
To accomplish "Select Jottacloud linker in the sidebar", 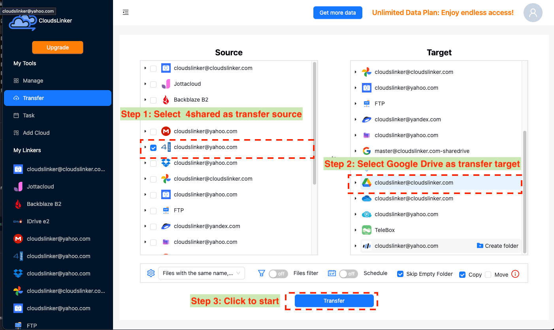I will point(40,187).
